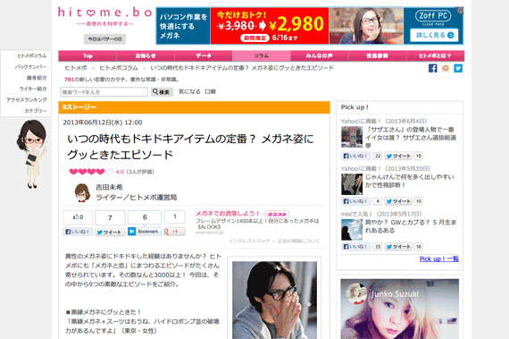
Task: Click the 今日はバザーの日 button
Action: (104, 39)
